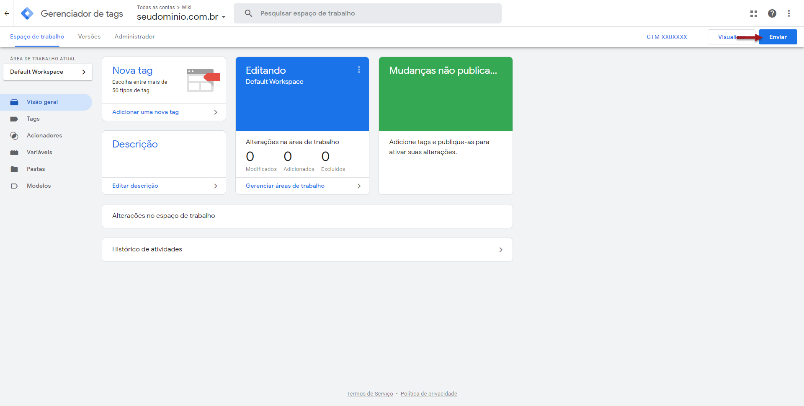Viewport: 804px width, 406px height.
Task: Click the Variáveis icon in the sidebar
Action: (14, 153)
